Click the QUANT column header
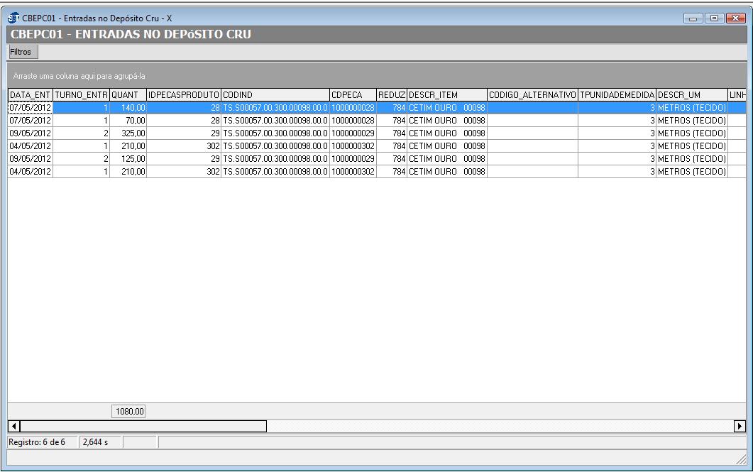Image resolution: width=753 pixels, height=472 pixels. (x=128, y=94)
